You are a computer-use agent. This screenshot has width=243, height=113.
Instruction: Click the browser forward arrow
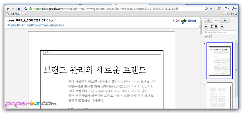[x=13, y=8]
